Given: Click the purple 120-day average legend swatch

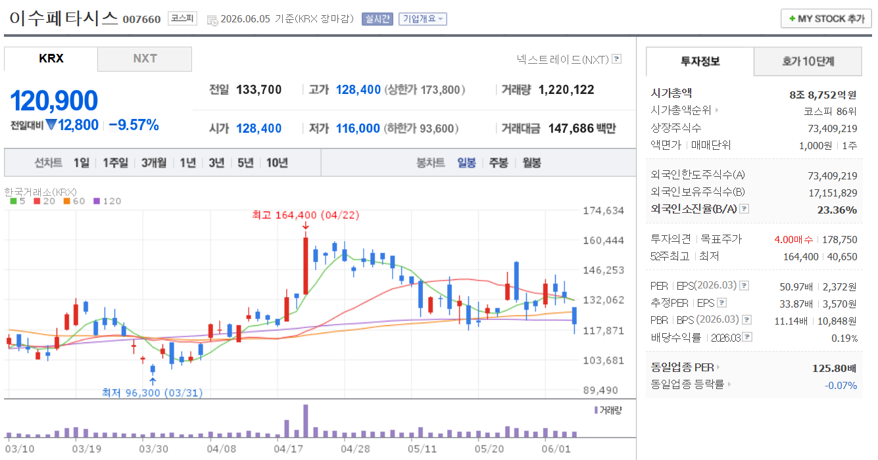Looking at the screenshot, I should click(96, 201).
